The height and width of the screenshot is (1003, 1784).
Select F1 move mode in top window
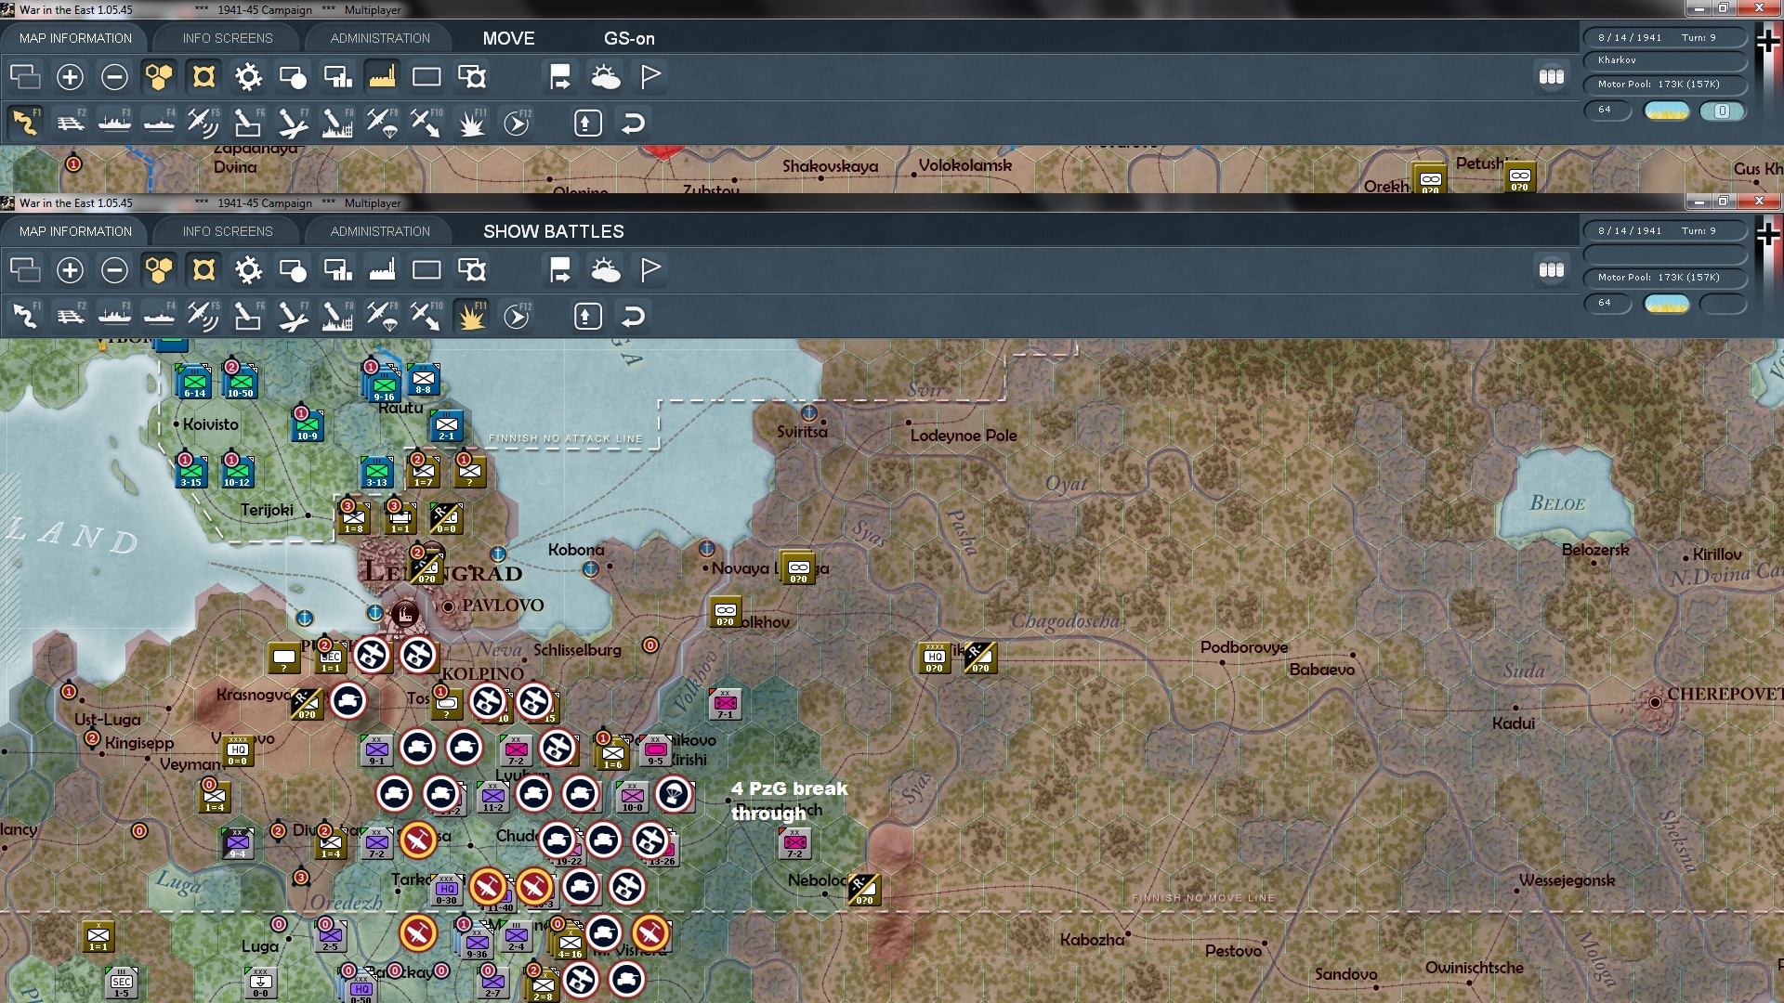[25, 123]
